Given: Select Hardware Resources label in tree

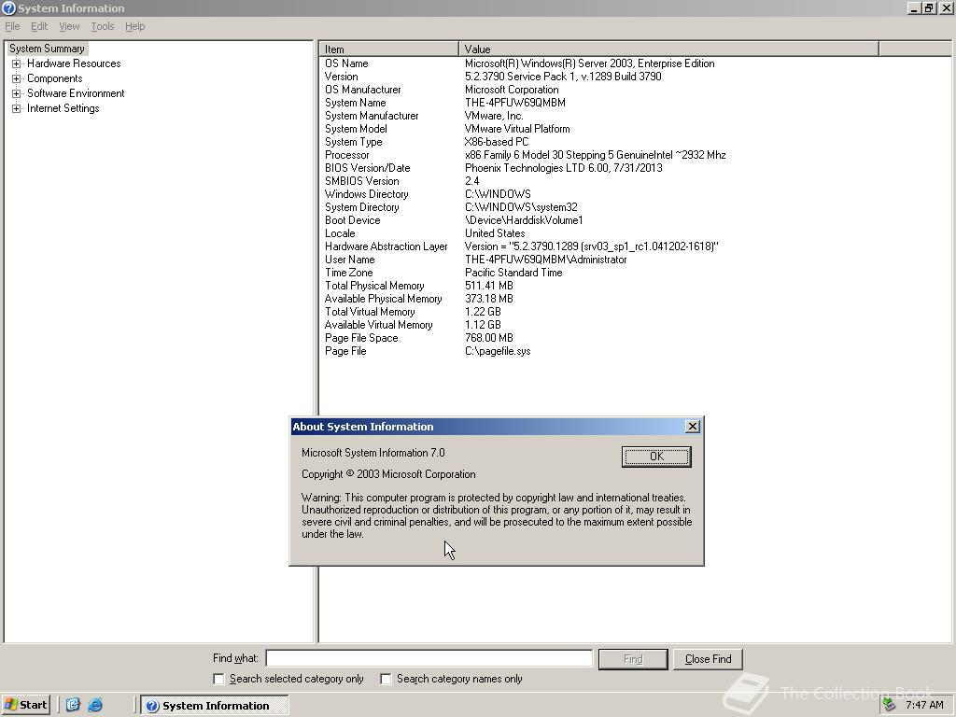Looking at the screenshot, I should point(74,63).
